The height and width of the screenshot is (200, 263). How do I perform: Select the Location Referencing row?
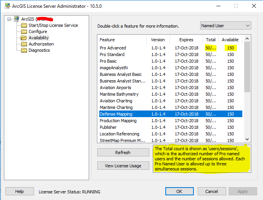171,134
